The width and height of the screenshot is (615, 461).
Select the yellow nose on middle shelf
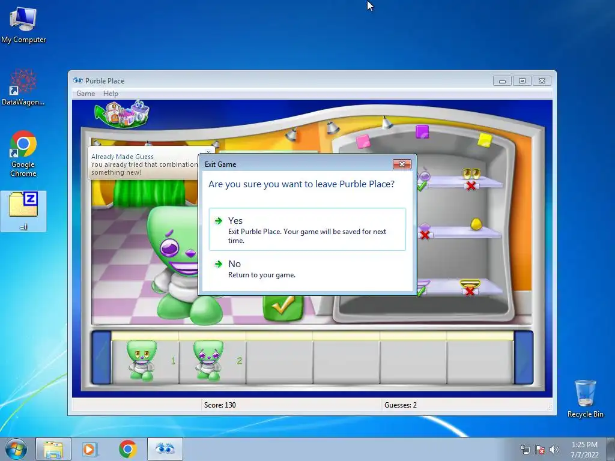(x=476, y=224)
